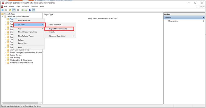
Task: Expand the Web Hosting store
Action: coord(5,58)
